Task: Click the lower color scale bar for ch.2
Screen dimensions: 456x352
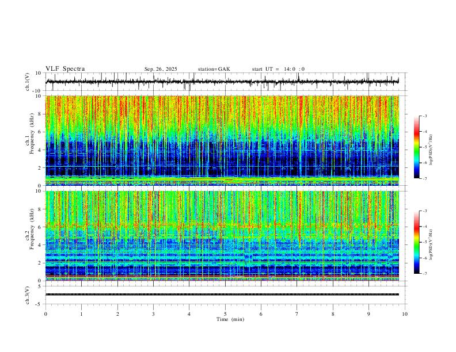Action: coord(416,242)
